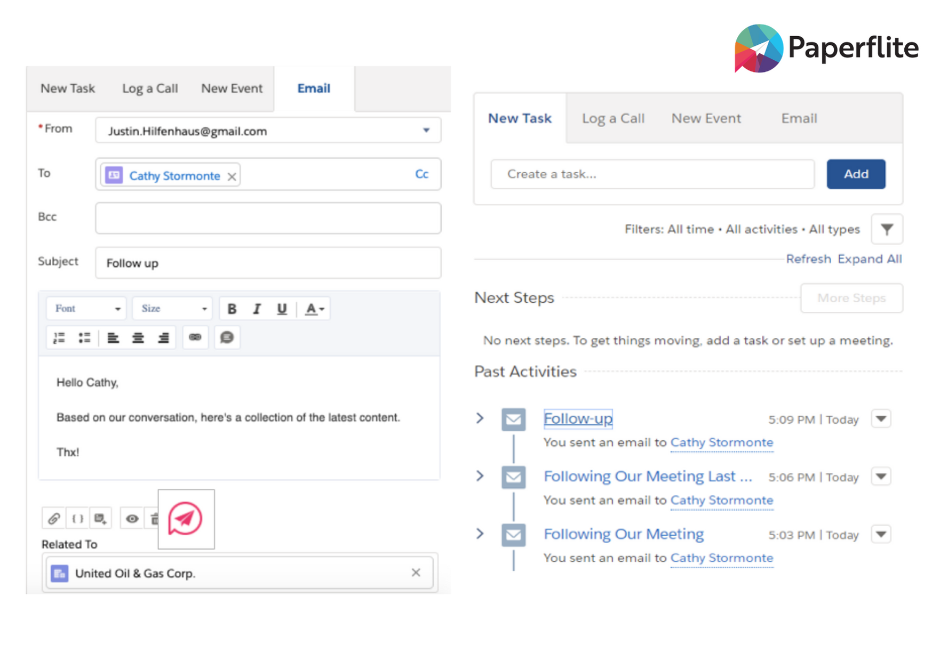Open the Font dropdown

point(85,308)
